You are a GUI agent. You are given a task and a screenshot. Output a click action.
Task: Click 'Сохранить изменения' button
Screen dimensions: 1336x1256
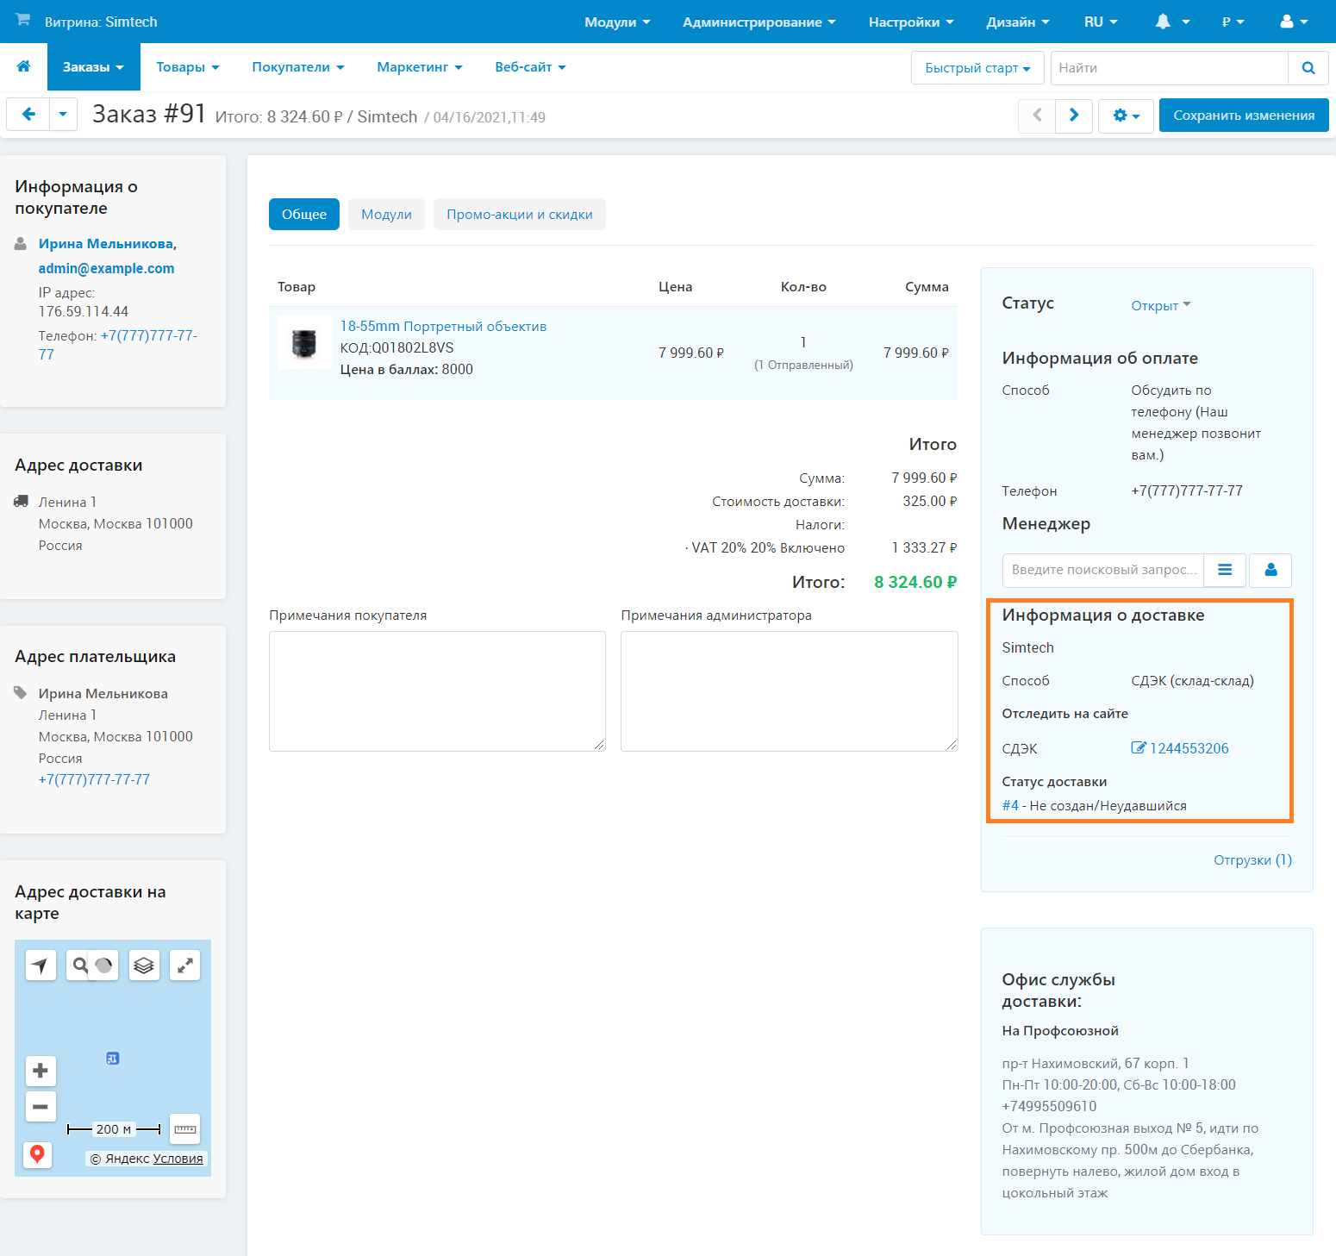tap(1243, 116)
